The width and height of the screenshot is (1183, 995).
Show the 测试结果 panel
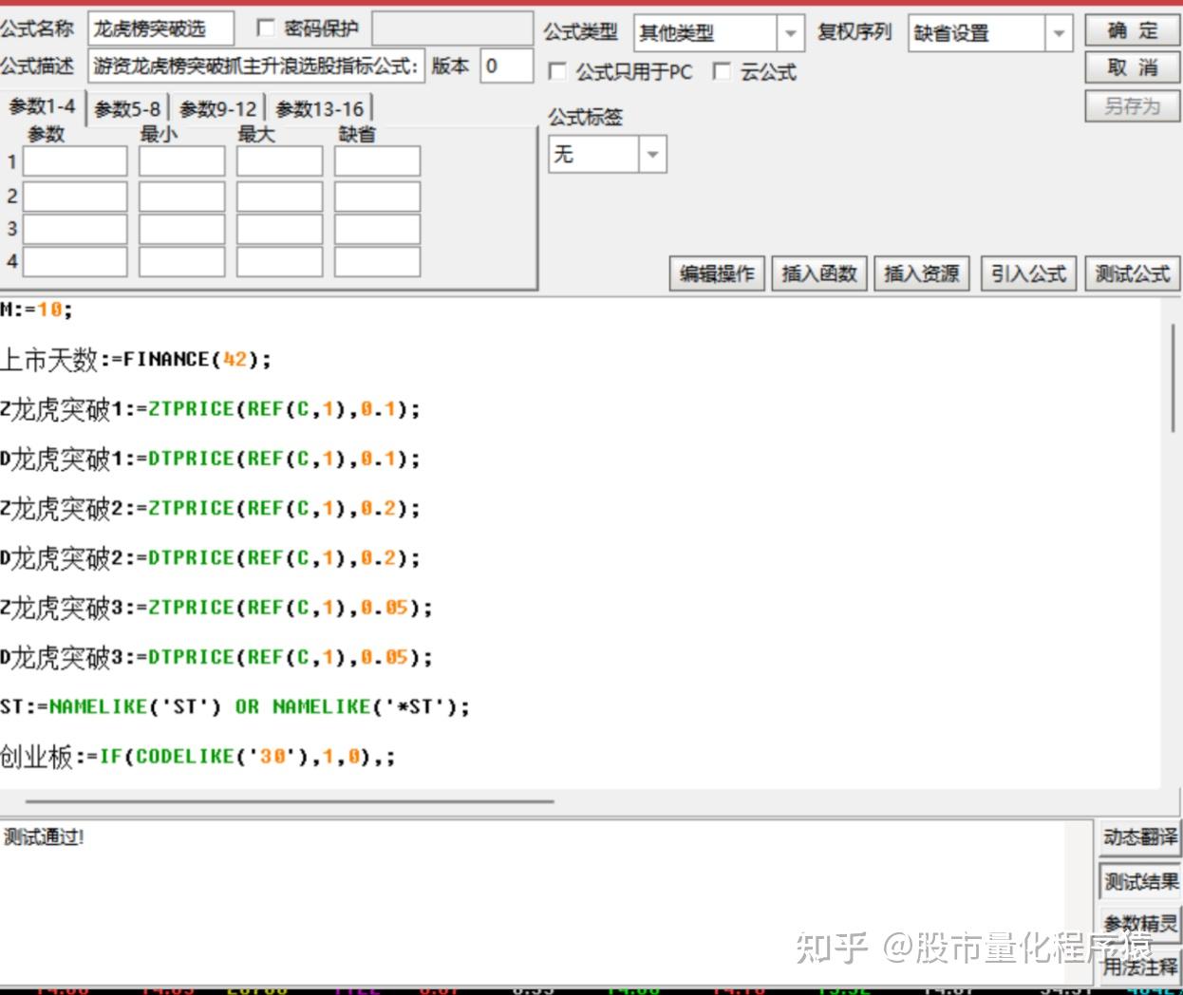pos(1139,881)
